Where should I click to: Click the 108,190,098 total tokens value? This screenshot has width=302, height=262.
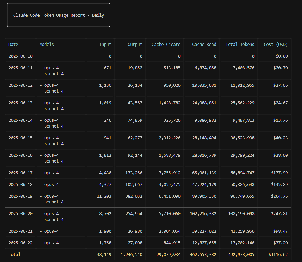[241, 213]
